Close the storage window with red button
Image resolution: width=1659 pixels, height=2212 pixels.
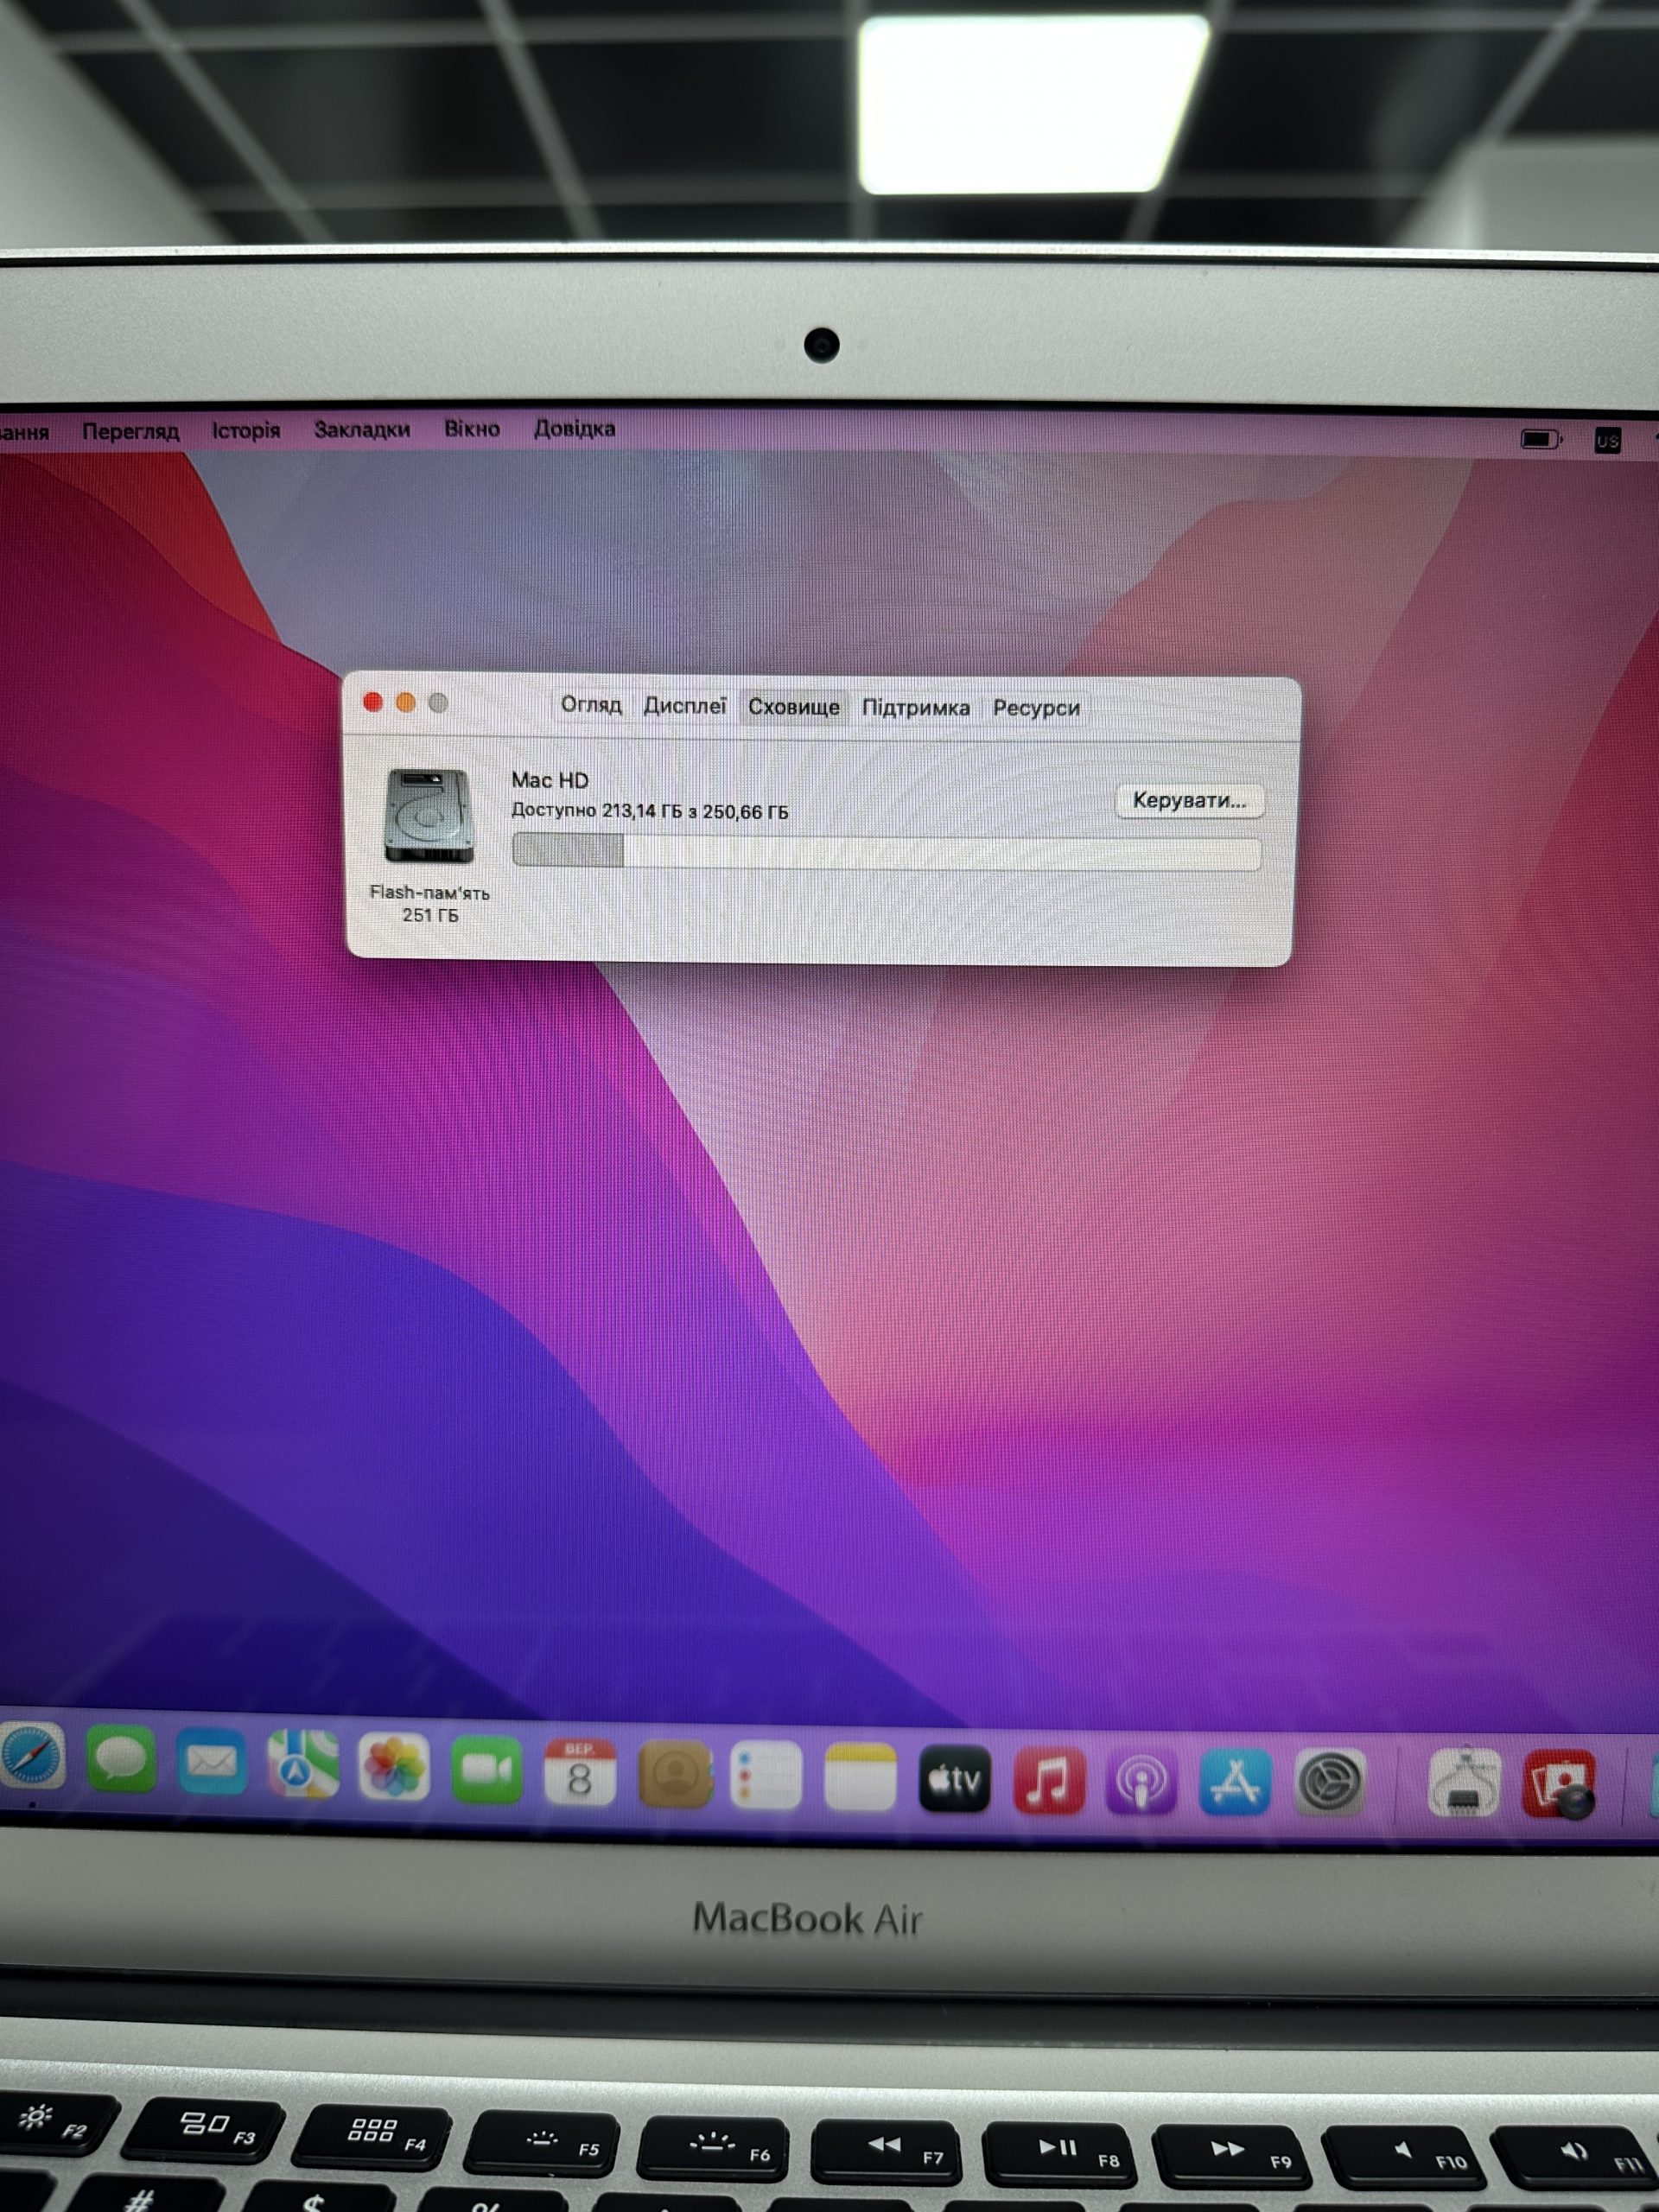[373, 702]
